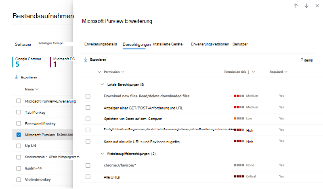Click the chrome://favicon/* permission text
The image size is (323, 189).
pos(120,165)
